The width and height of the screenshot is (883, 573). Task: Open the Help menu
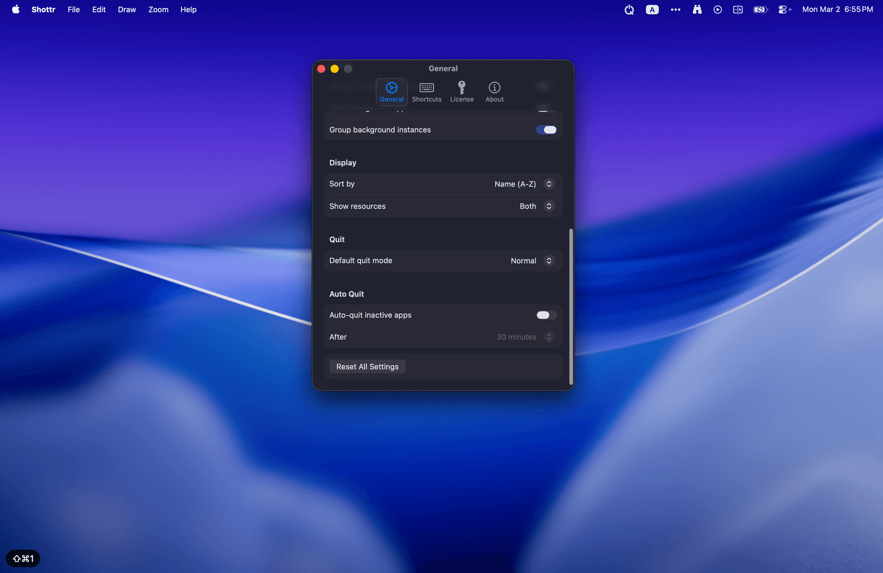click(x=188, y=9)
